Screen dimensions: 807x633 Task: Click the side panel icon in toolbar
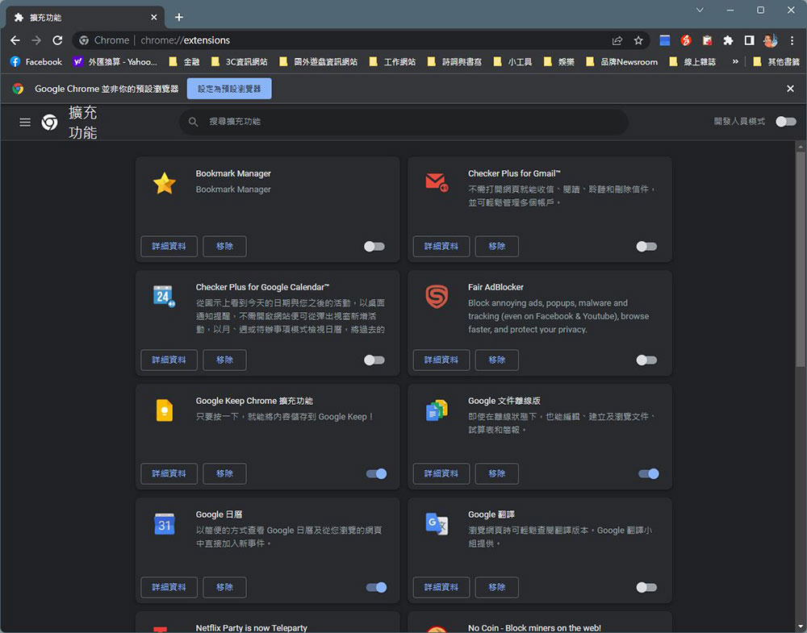click(749, 40)
